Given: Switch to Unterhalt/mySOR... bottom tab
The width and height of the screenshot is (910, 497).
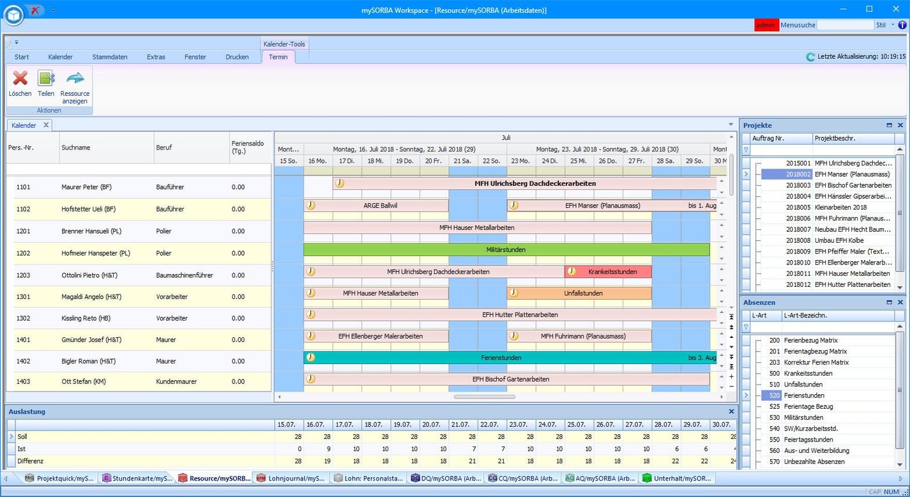Looking at the screenshot, I should point(676,478).
